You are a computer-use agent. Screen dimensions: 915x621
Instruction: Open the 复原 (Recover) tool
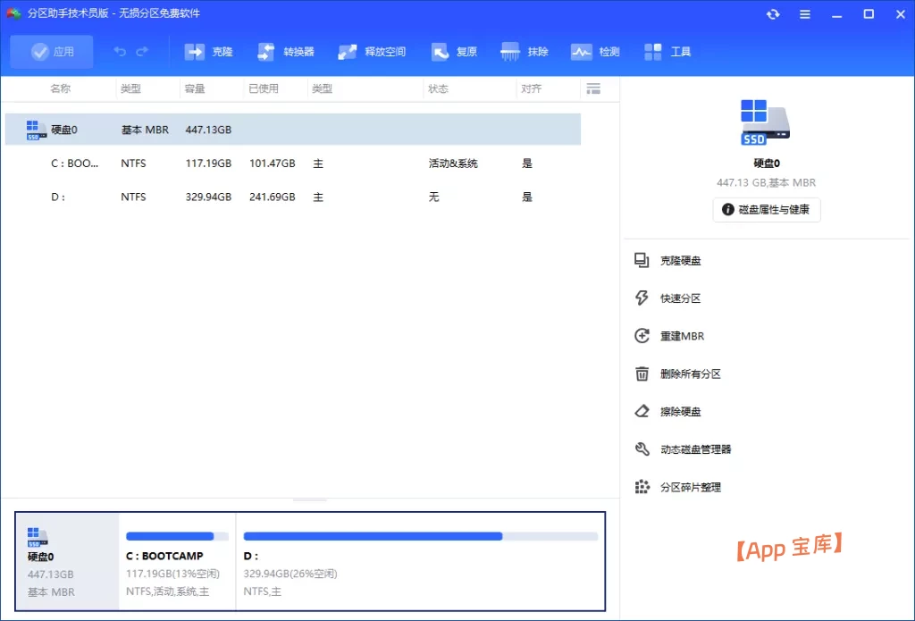pos(454,51)
